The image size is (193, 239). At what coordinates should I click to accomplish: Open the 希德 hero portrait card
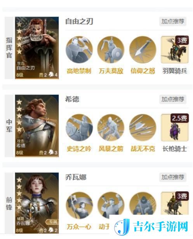click(37, 126)
